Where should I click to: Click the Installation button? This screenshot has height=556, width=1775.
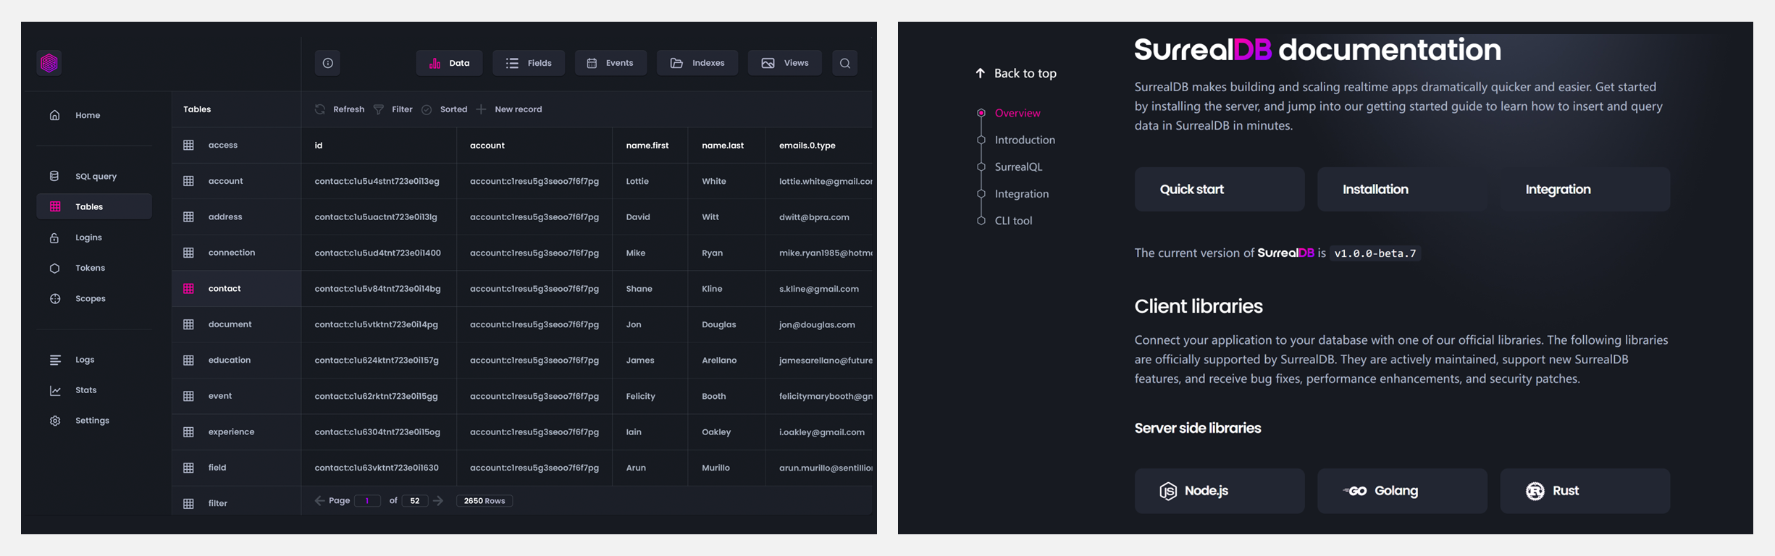click(x=1402, y=189)
